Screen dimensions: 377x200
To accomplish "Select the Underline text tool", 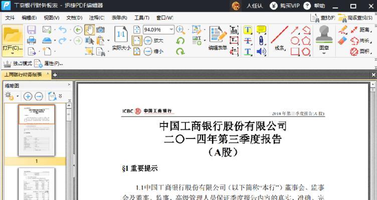I will coord(248,51).
